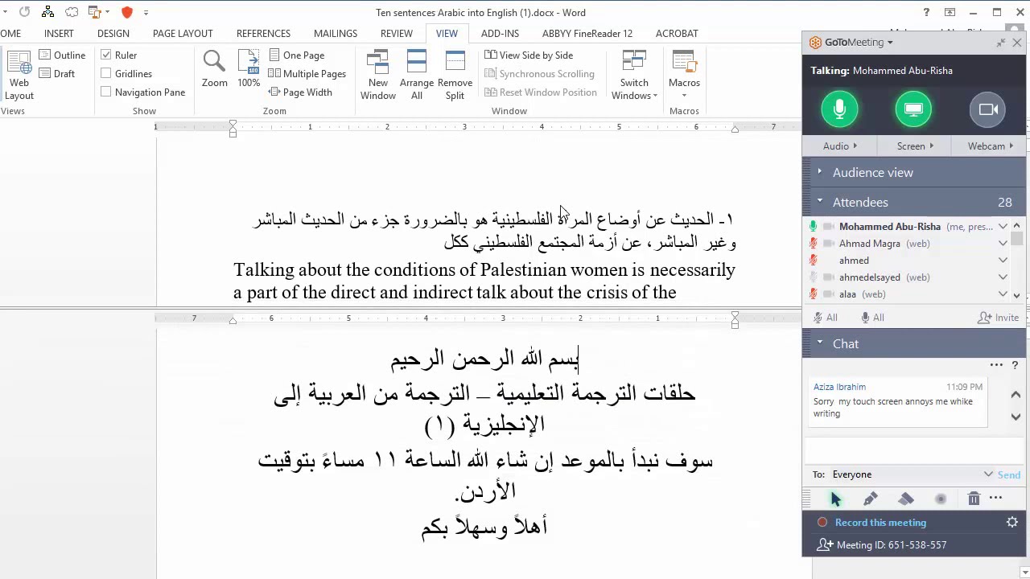Enable the Gridlines checkbox
1030x579 pixels.
click(106, 74)
